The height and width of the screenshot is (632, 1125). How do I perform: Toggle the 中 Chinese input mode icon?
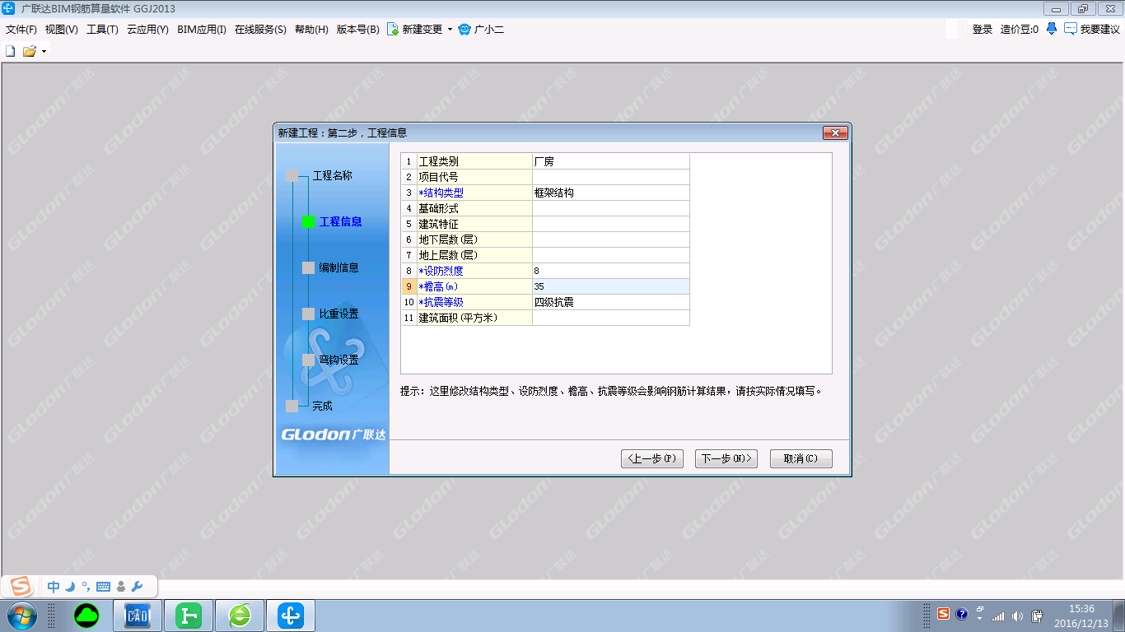pyautogui.click(x=54, y=587)
